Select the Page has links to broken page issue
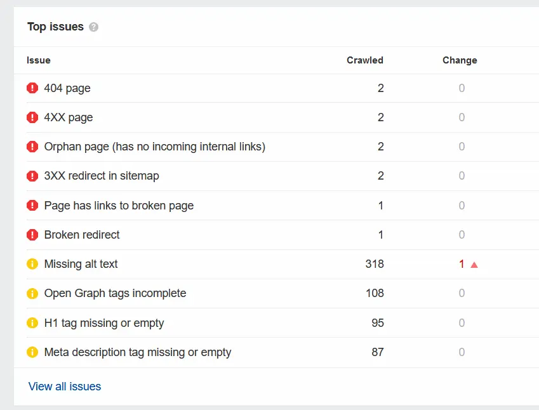This screenshot has width=539, height=410. (119, 206)
